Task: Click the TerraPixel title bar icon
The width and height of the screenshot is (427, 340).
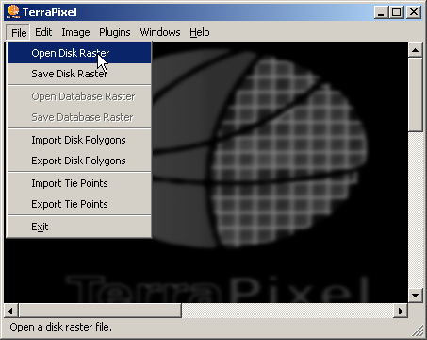Action: [x=13, y=11]
